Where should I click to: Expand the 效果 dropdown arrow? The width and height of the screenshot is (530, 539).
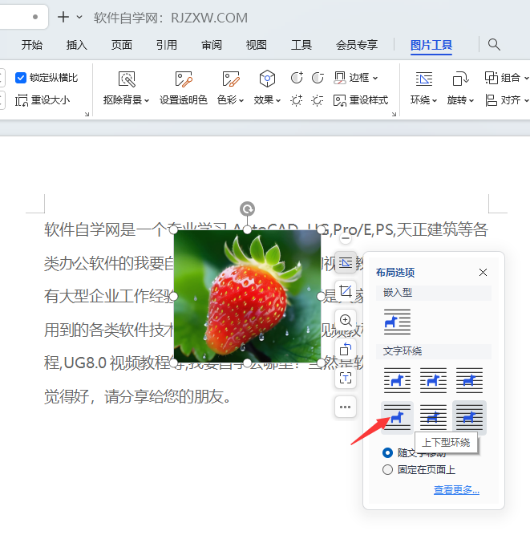click(x=278, y=101)
